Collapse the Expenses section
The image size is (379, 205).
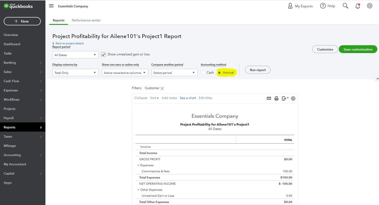[x=138, y=165]
